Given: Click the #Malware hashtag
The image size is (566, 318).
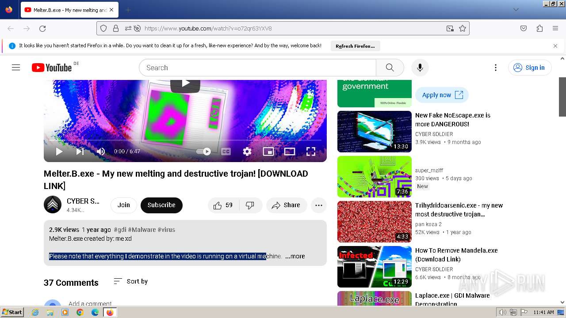Looking at the screenshot, I should click(x=142, y=230).
